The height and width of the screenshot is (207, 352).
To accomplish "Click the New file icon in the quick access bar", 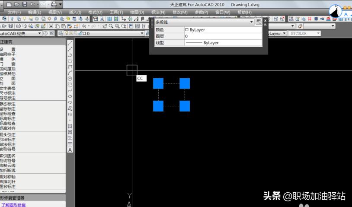I will 9,4.
